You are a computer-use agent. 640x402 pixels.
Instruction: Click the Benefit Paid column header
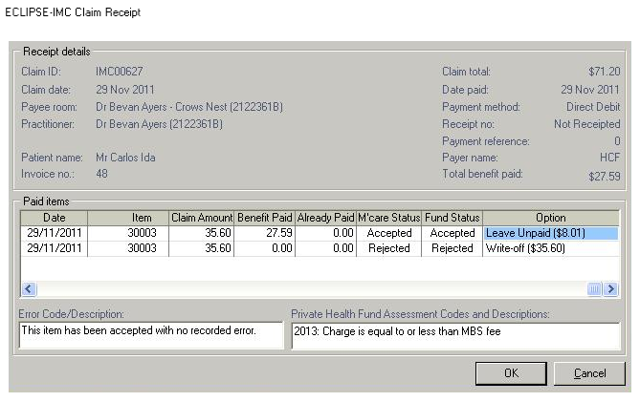tap(264, 218)
